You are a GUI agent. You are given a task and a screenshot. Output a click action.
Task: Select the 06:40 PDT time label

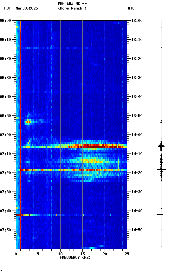click(x=5, y=97)
